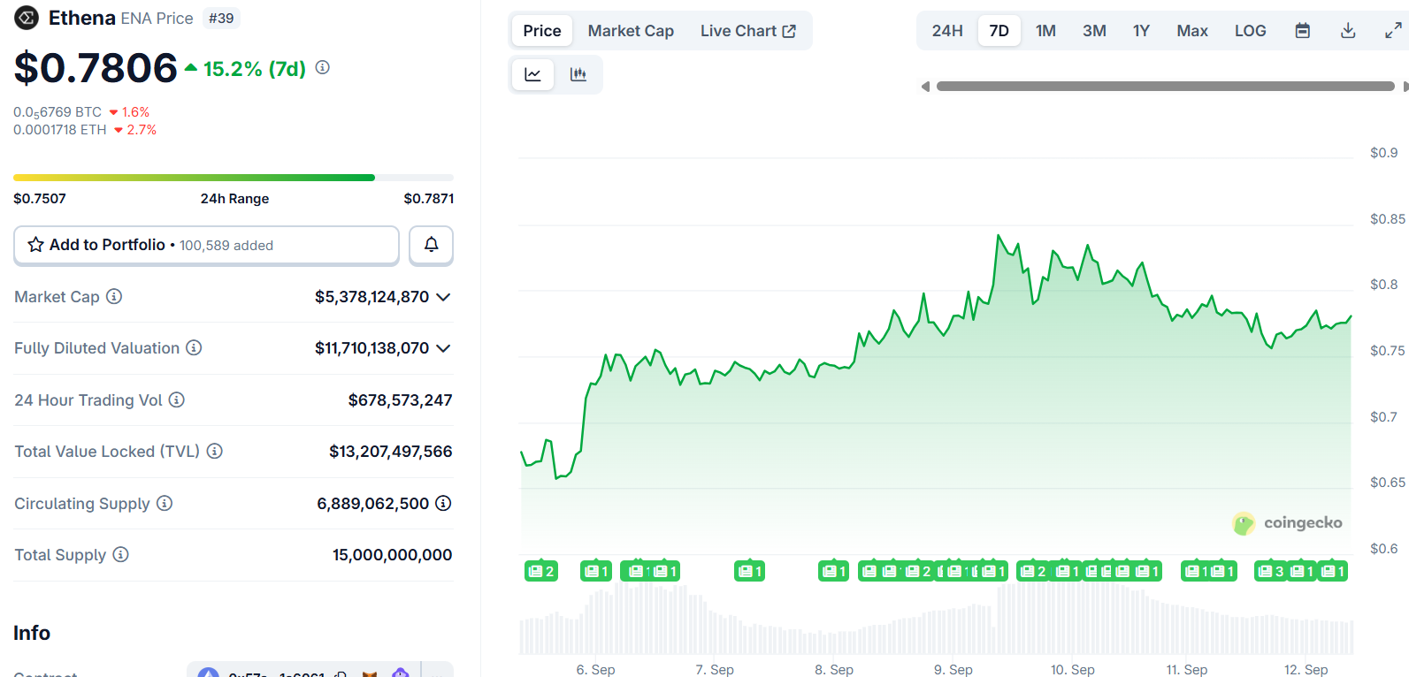Image resolution: width=1409 pixels, height=677 pixels.
Task: Select the Price tab
Action: tap(541, 31)
